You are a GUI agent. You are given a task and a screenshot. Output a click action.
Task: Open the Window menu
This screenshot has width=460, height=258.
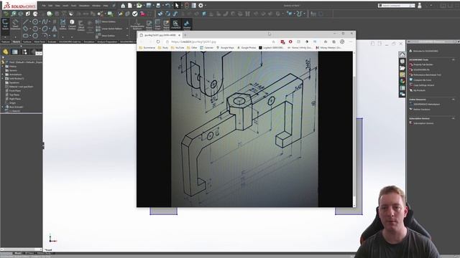[96, 6]
